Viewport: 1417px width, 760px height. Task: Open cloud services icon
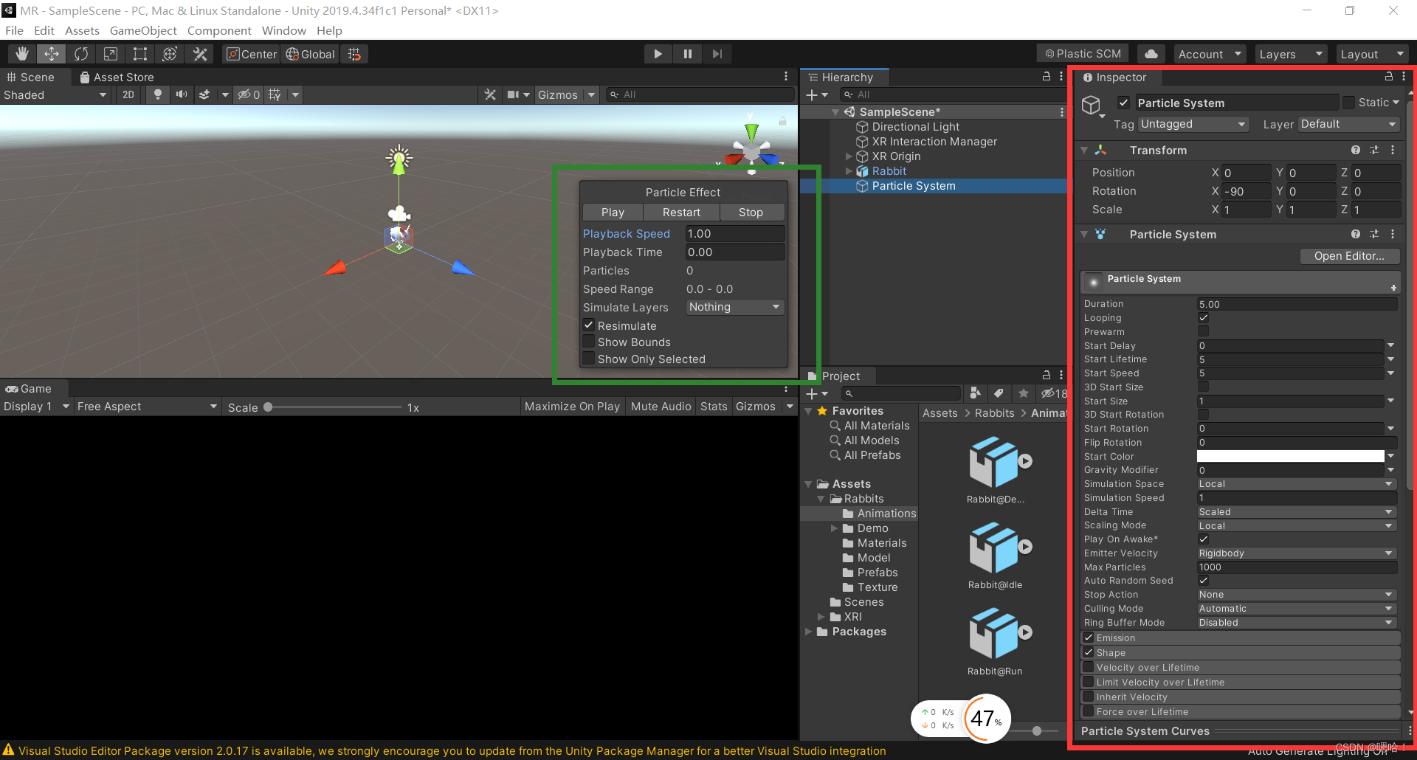coord(1151,54)
